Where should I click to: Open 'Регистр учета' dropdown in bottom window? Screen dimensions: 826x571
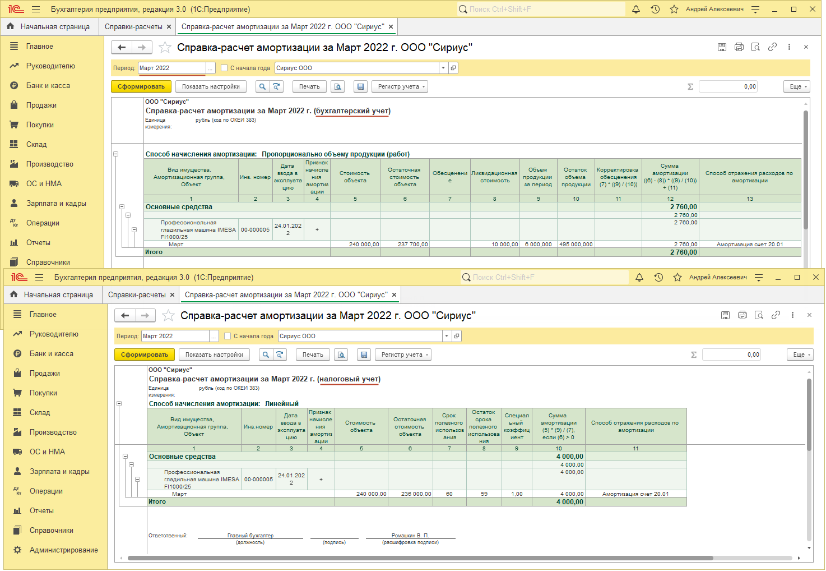point(403,354)
